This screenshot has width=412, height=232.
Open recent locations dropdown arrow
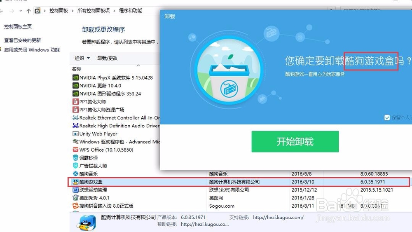click(21, 11)
